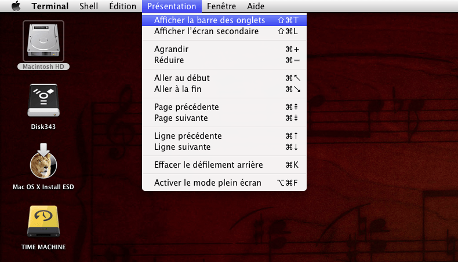Select the Mac OS X Install ESD icon
The image size is (458, 262).
(x=43, y=161)
